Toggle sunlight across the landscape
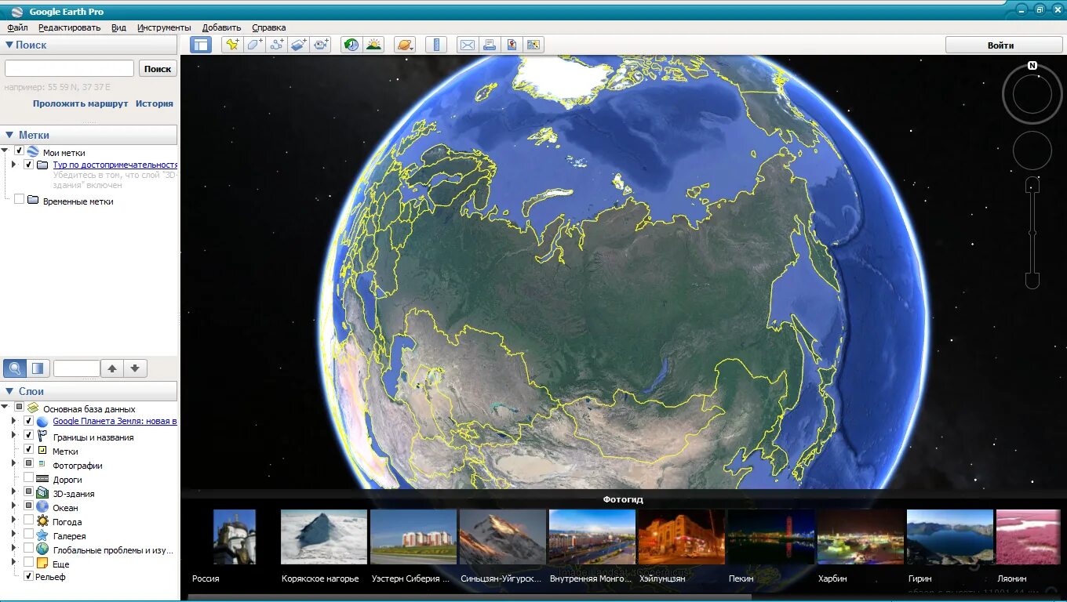1067x602 pixels. tap(373, 45)
